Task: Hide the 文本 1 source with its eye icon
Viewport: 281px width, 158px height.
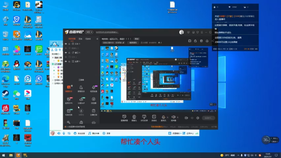Action: [x=66, y=44]
